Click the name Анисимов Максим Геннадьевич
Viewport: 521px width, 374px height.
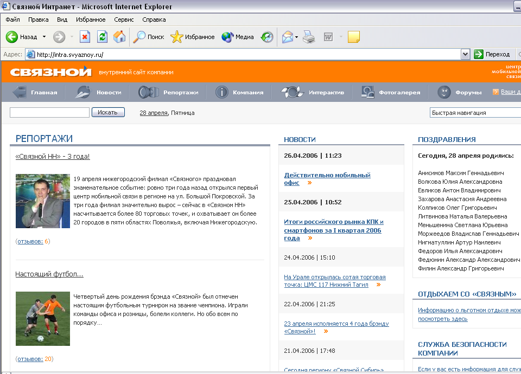tap(461, 173)
